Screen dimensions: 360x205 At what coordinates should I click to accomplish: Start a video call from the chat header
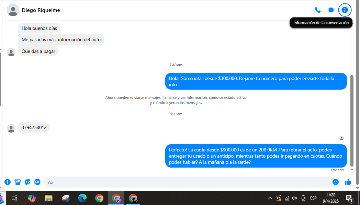click(x=331, y=10)
